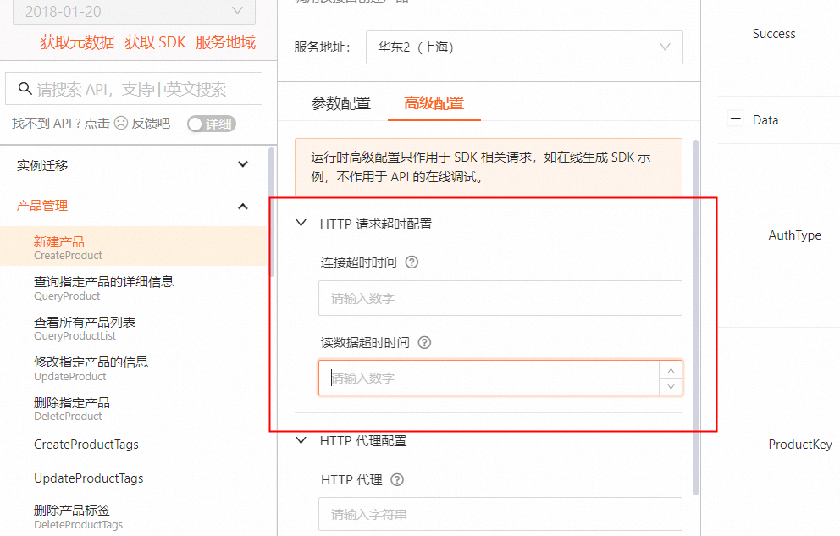Click the feedback face icon

click(x=121, y=124)
